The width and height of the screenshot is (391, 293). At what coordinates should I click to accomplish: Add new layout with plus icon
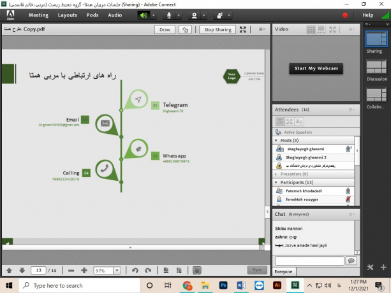383,268
